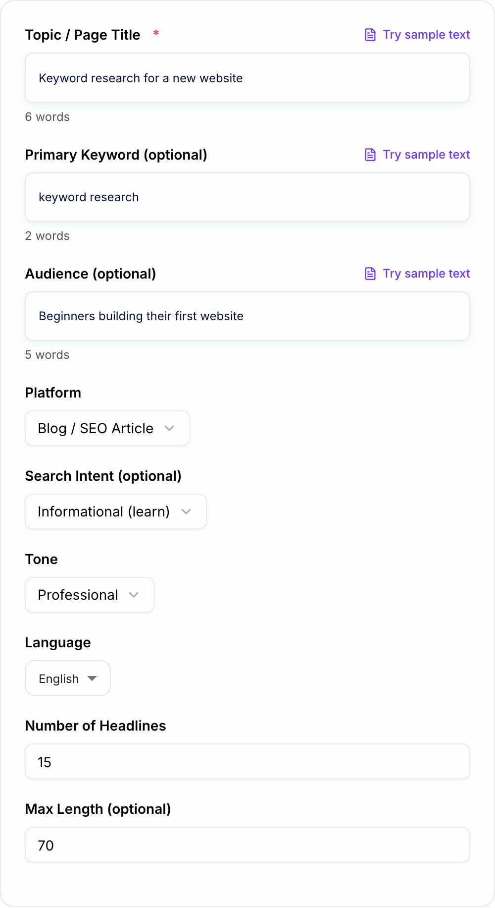This screenshot has width=495, height=908.
Task: Try sample text for Audience
Action: [x=417, y=274]
